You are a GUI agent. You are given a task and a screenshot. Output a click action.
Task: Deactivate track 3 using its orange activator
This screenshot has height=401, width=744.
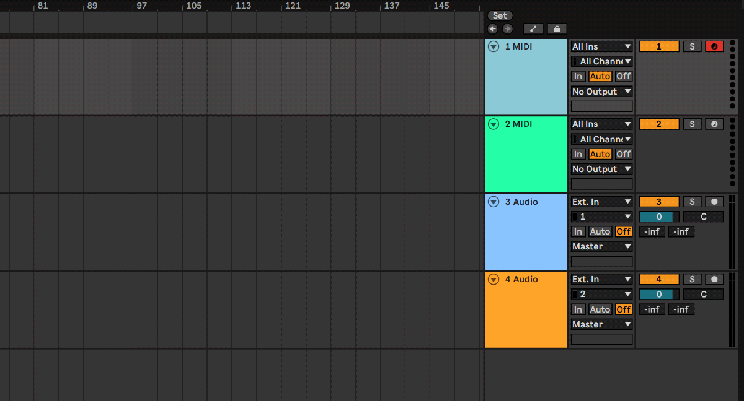pyautogui.click(x=658, y=202)
